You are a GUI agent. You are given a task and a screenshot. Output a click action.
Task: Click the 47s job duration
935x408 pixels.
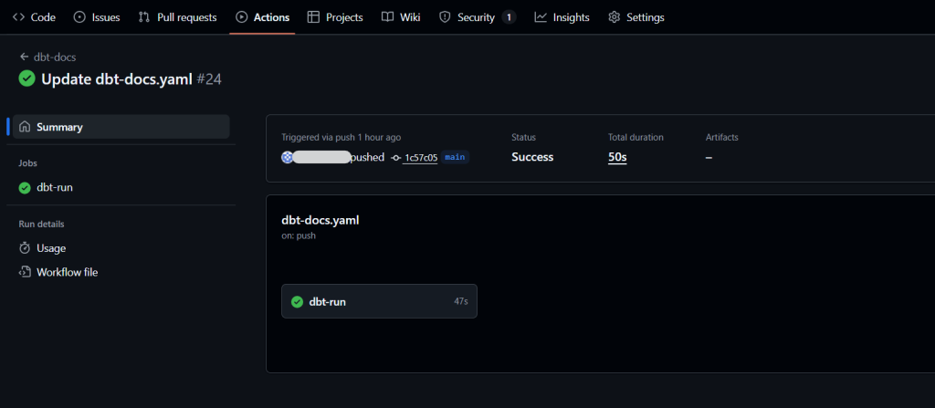(461, 302)
